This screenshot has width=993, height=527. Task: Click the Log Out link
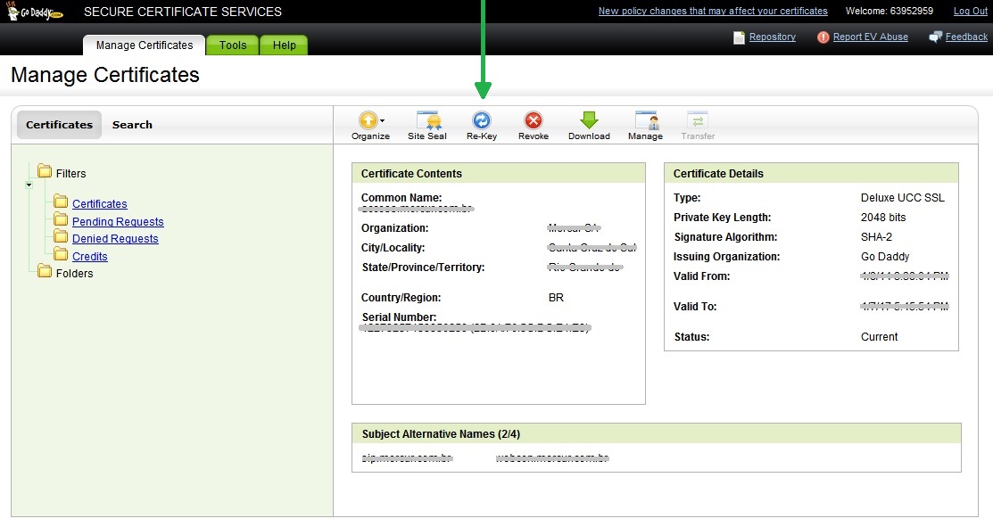click(x=970, y=12)
